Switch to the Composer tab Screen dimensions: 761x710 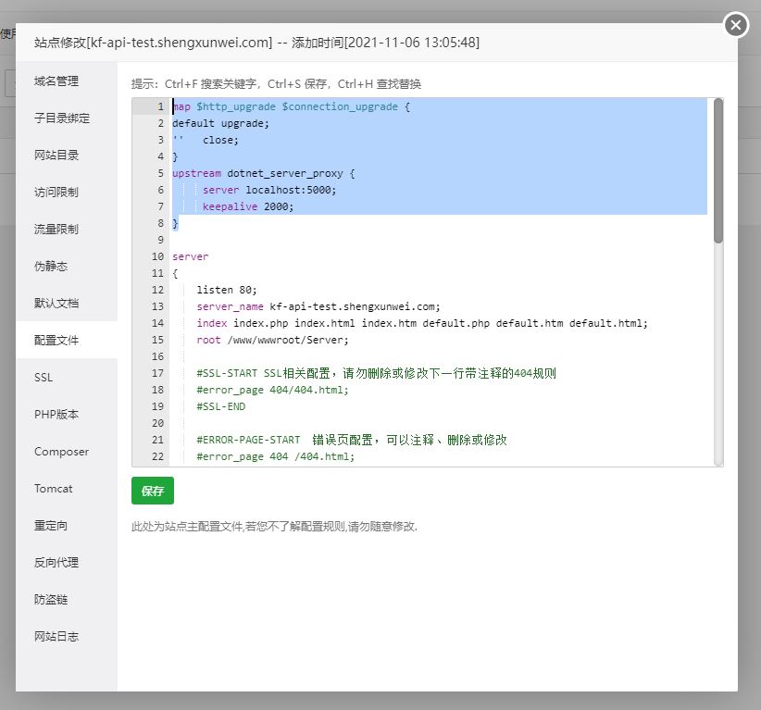click(59, 452)
